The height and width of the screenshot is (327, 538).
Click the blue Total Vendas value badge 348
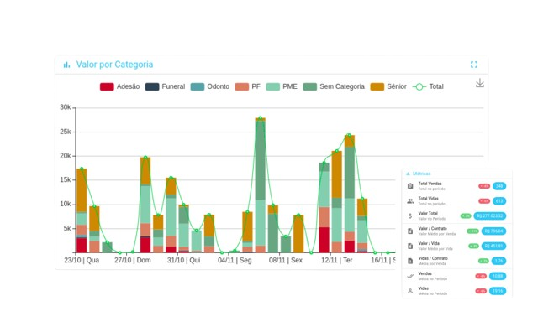tap(499, 186)
